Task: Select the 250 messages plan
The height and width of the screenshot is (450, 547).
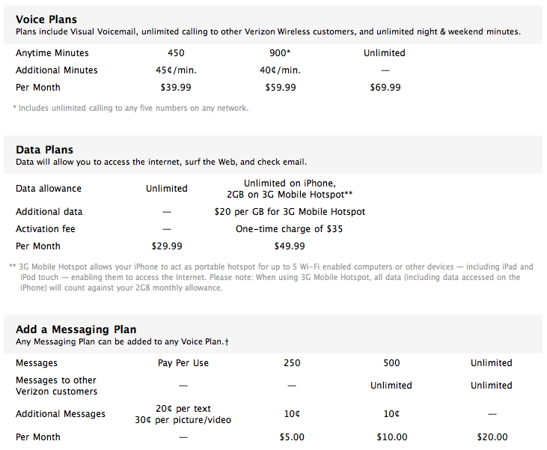Action: (292, 363)
